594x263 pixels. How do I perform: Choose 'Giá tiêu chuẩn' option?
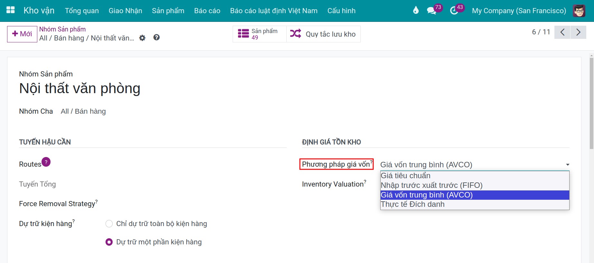(x=475, y=176)
